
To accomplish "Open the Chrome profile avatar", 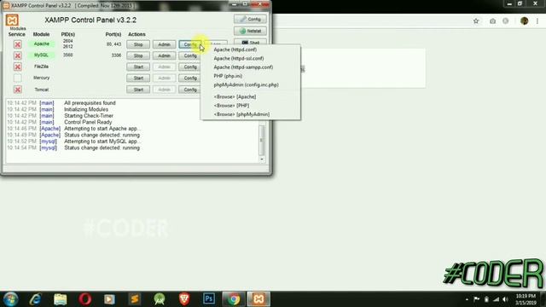I will pyautogui.click(x=524, y=20).
